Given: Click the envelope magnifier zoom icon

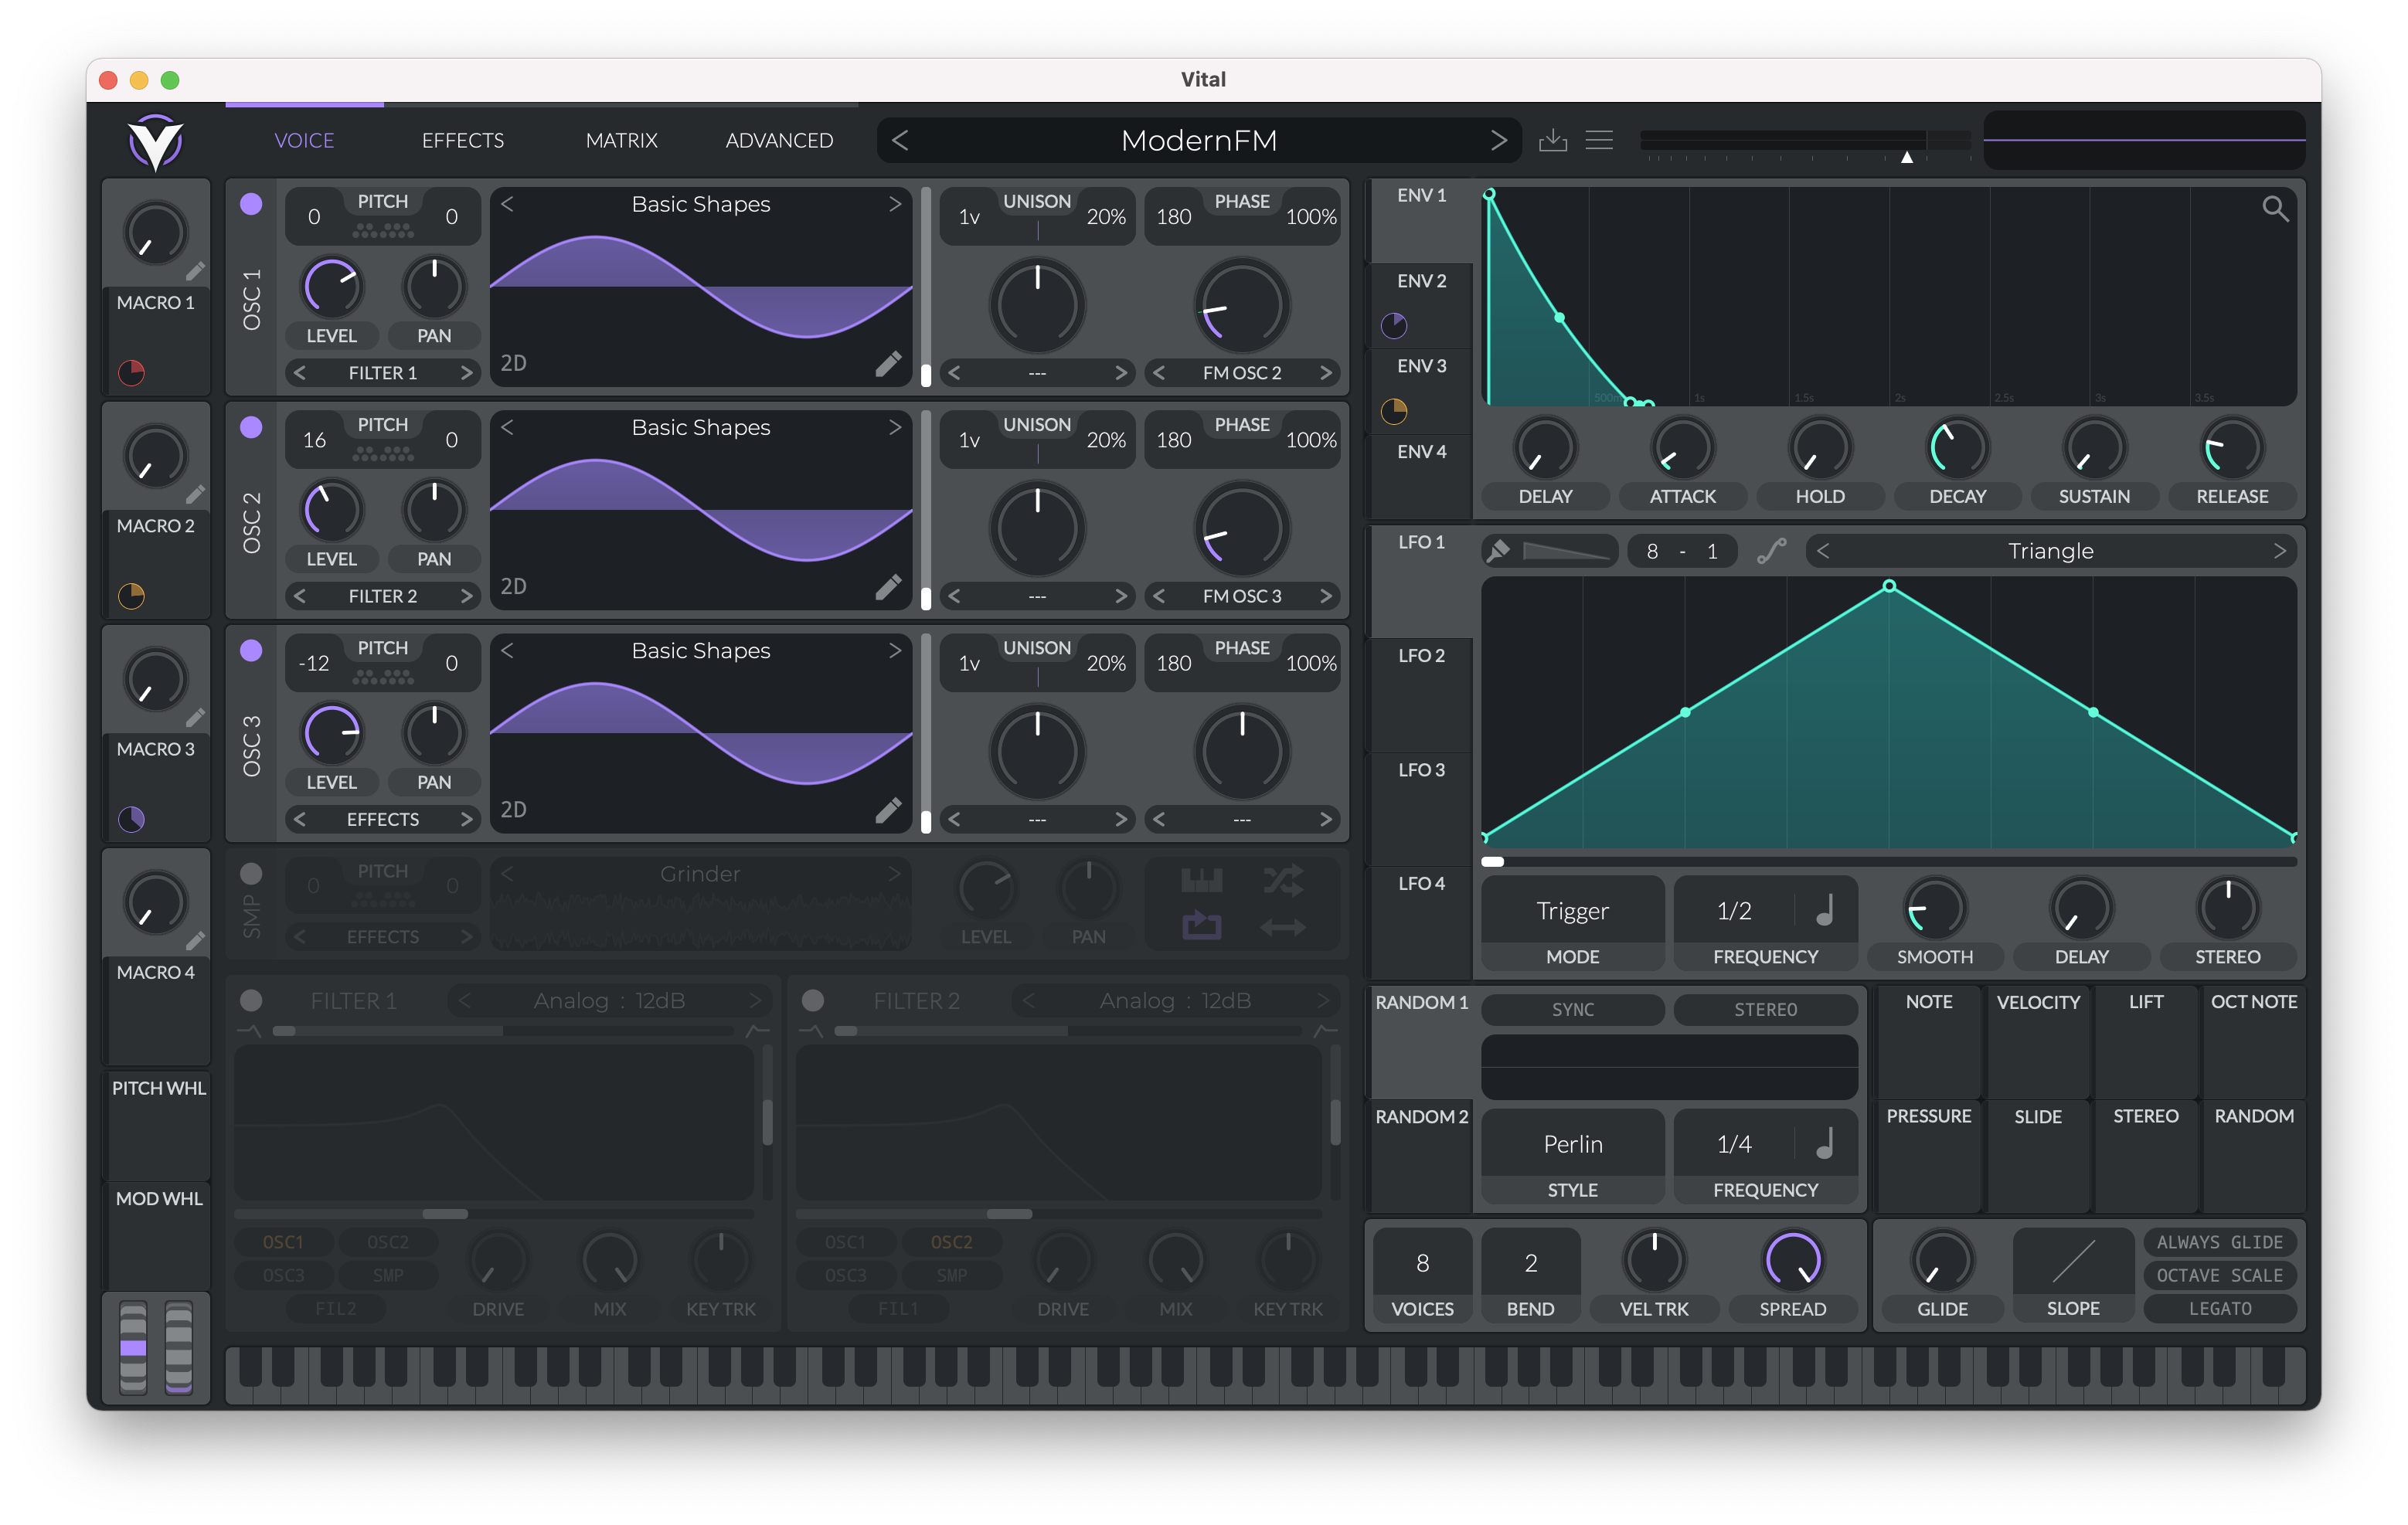Looking at the screenshot, I should (2275, 208).
